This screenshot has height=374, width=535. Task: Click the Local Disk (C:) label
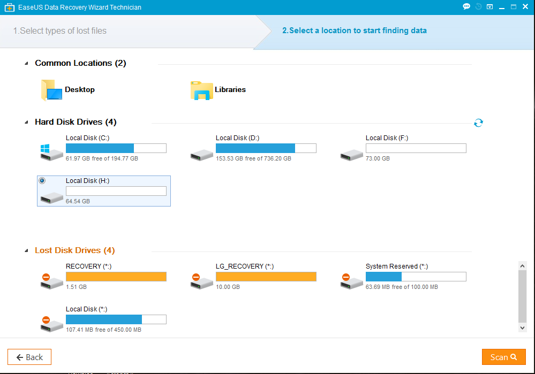point(88,138)
